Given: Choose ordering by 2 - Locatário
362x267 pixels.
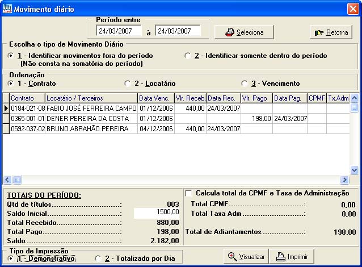Looking at the screenshot, I should pyautogui.click(x=128, y=84).
